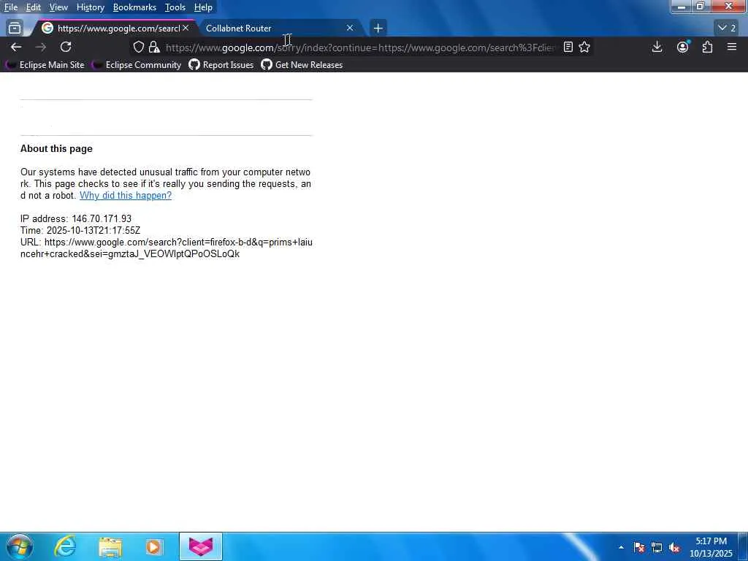Open the Tools menu
The image size is (748, 561).
click(175, 7)
